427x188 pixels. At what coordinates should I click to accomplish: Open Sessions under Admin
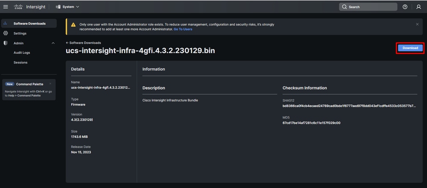[21, 63]
